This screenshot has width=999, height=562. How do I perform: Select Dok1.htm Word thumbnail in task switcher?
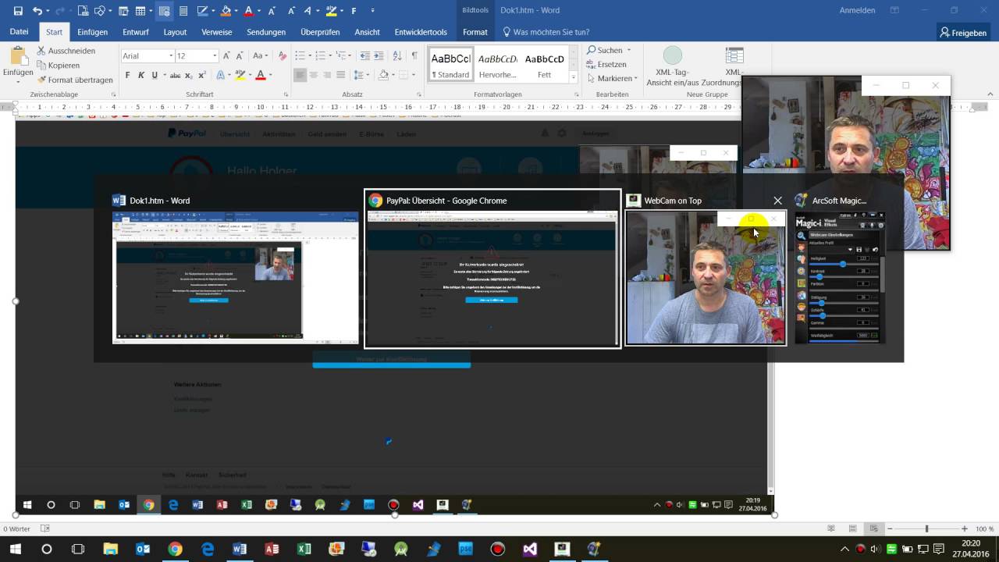[236, 268]
